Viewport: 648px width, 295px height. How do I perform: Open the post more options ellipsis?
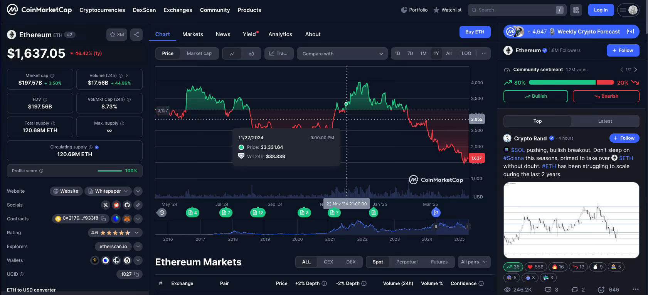point(636,289)
